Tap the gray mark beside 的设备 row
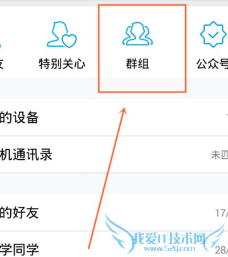 coord(227,115)
